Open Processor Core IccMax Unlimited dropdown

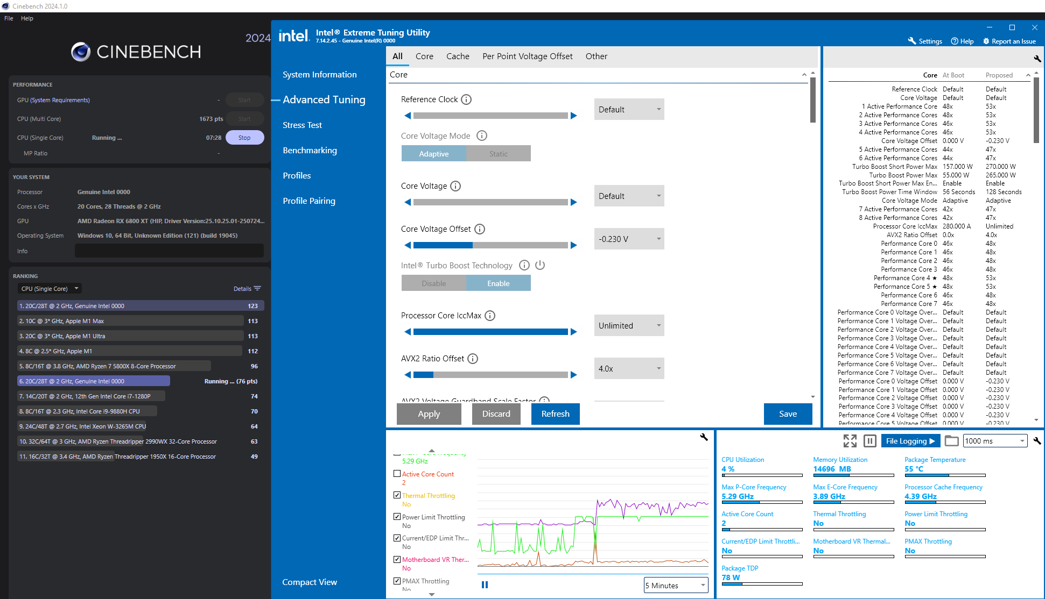coord(629,325)
